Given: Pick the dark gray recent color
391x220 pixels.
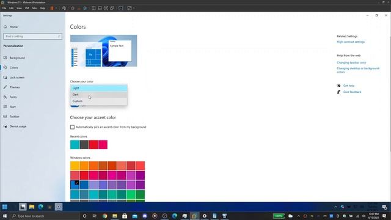Looking at the screenshot, I should pos(84,145).
